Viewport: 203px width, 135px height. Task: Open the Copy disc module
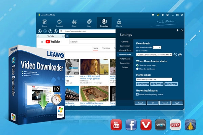[89, 22]
